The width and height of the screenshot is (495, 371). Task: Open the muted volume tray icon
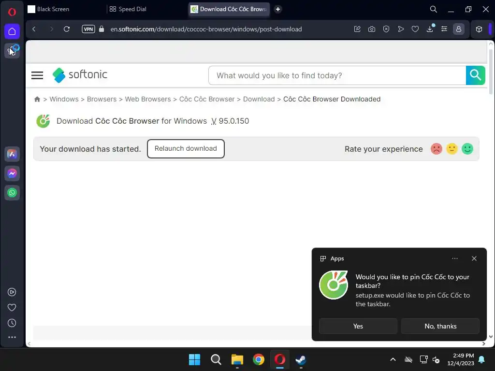[437, 359]
